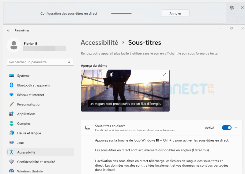Click the Système monitor icon
This screenshot has height=174, width=245.
(12, 76)
